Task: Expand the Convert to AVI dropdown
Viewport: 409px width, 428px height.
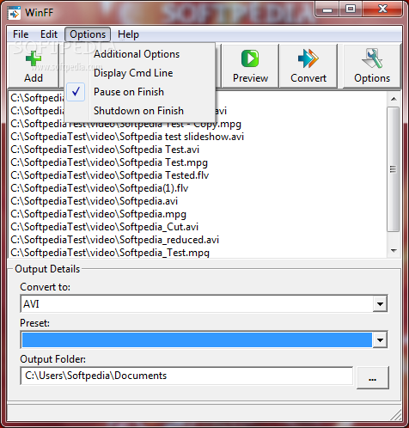Action: (x=380, y=304)
